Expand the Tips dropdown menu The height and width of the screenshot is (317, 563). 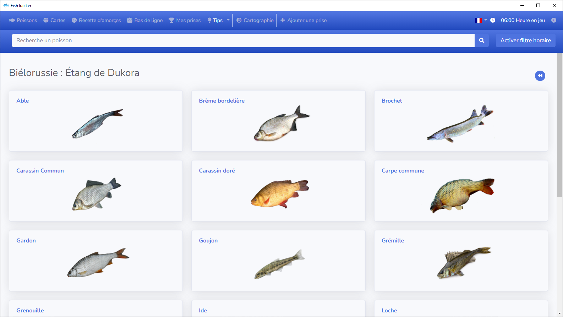218,20
